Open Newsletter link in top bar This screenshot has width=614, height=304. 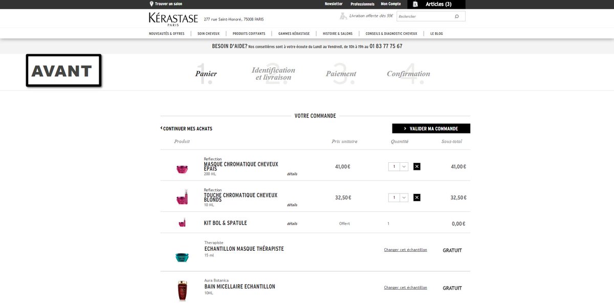pos(334,4)
